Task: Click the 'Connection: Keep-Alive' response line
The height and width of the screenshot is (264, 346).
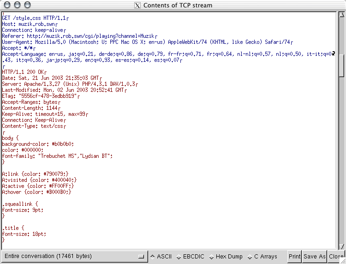Action: pos(34,120)
